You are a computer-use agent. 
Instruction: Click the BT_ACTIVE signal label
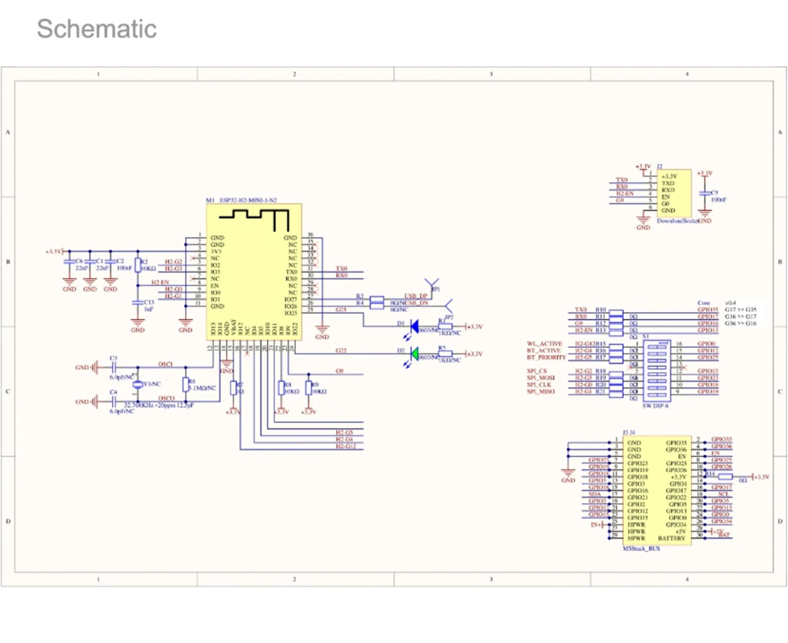[544, 350]
